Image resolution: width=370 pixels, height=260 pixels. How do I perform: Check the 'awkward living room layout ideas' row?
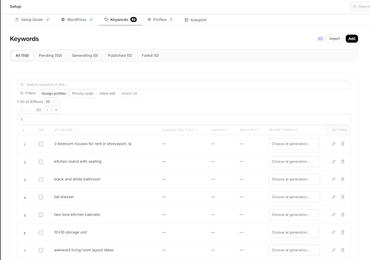click(41, 250)
